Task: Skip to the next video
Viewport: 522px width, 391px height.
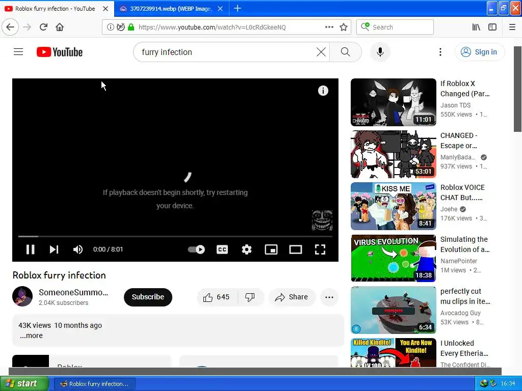Action: click(x=54, y=249)
